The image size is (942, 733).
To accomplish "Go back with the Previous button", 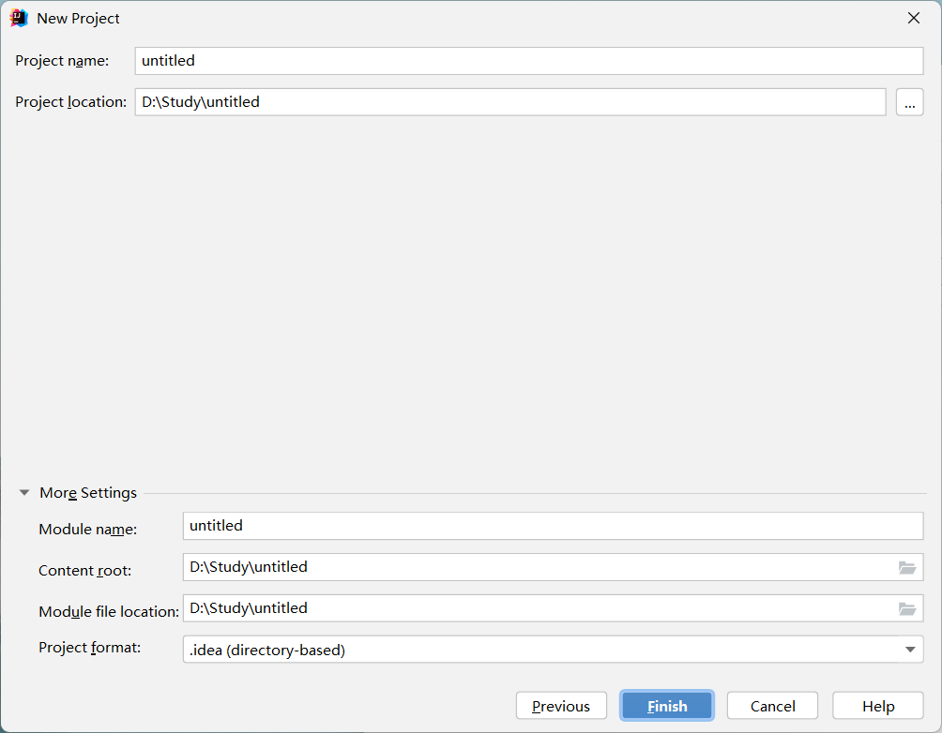I will click(x=561, y=706).
